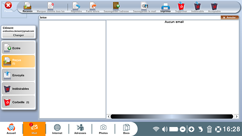
Task: Click the battery indicator icon
Action: tap(173, 129)
